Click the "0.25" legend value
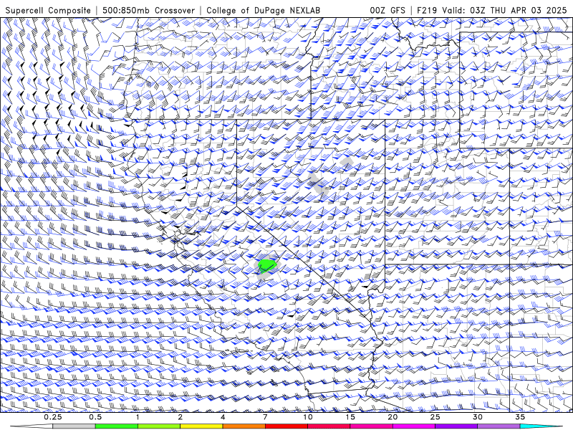The height and width of the screenshot is (430, 573). click(x=52, y=417)
